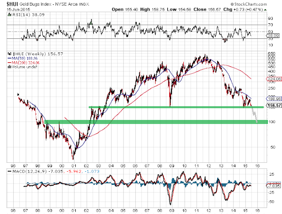Click the High 158.75 value in the header
The width and height of the screenshot is (282, 214).
pos(152,9)
